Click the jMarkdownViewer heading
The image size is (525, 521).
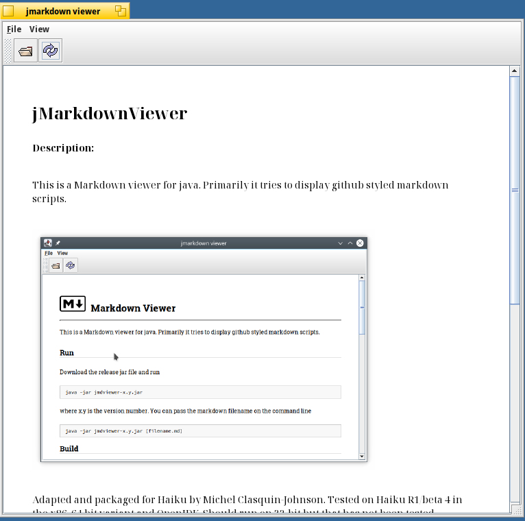[110, 113]
